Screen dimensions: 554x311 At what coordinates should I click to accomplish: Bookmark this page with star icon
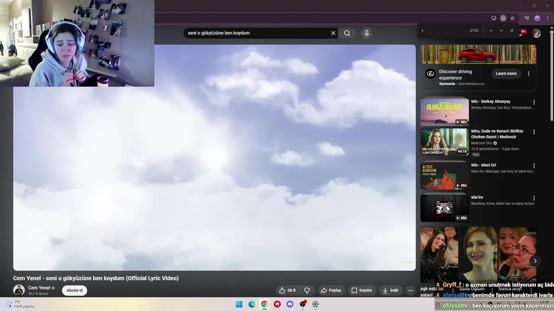pyautogui.click(x=512, y=18)
